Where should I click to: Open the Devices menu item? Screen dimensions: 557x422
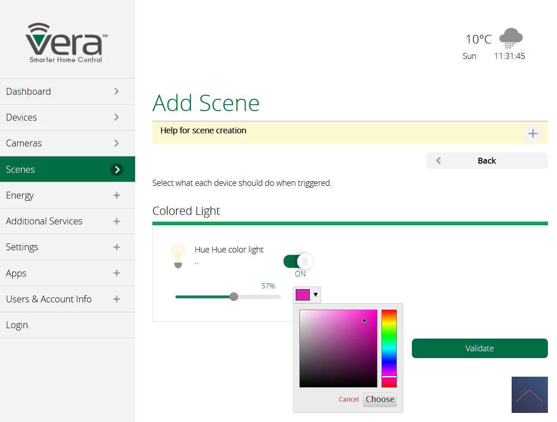67,117
